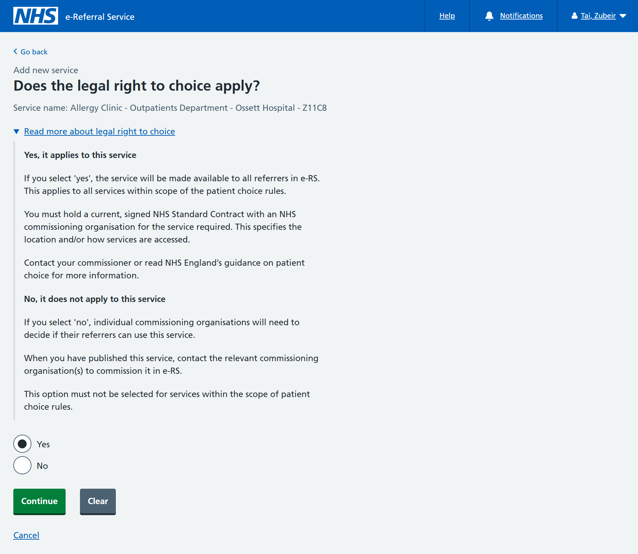Click the green Continue button
The height and width of the screenshot is (554, 638).
click(39, 501)
